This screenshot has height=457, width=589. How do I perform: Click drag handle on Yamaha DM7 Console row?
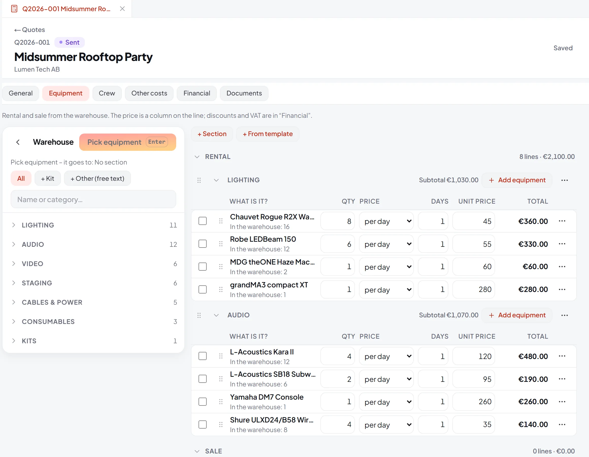(x=221, y=402)
